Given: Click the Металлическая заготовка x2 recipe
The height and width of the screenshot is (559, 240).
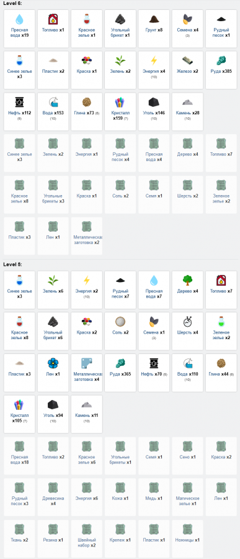Looking at the screenshot, I should tap(87, 236).
